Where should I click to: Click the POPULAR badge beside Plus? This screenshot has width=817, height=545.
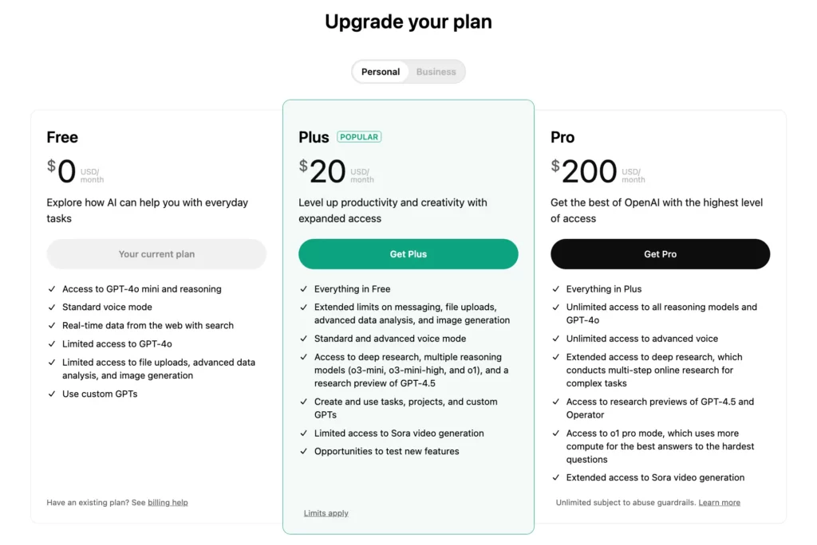pos(359,137)
